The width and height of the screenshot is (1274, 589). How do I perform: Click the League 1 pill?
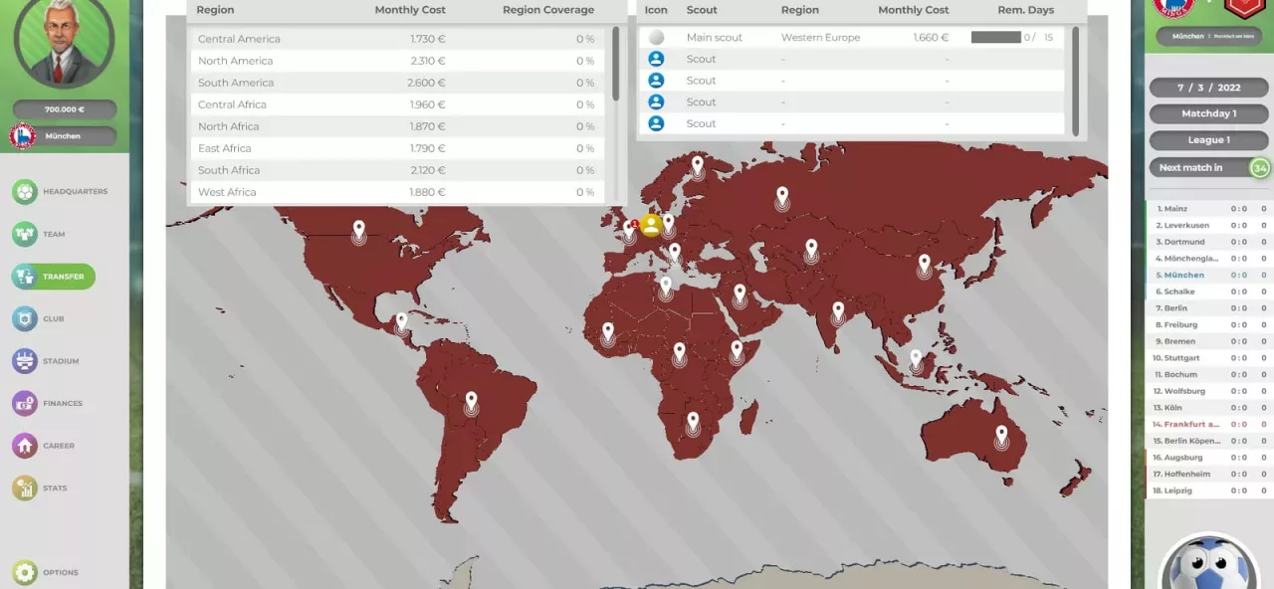point(1208,140)
